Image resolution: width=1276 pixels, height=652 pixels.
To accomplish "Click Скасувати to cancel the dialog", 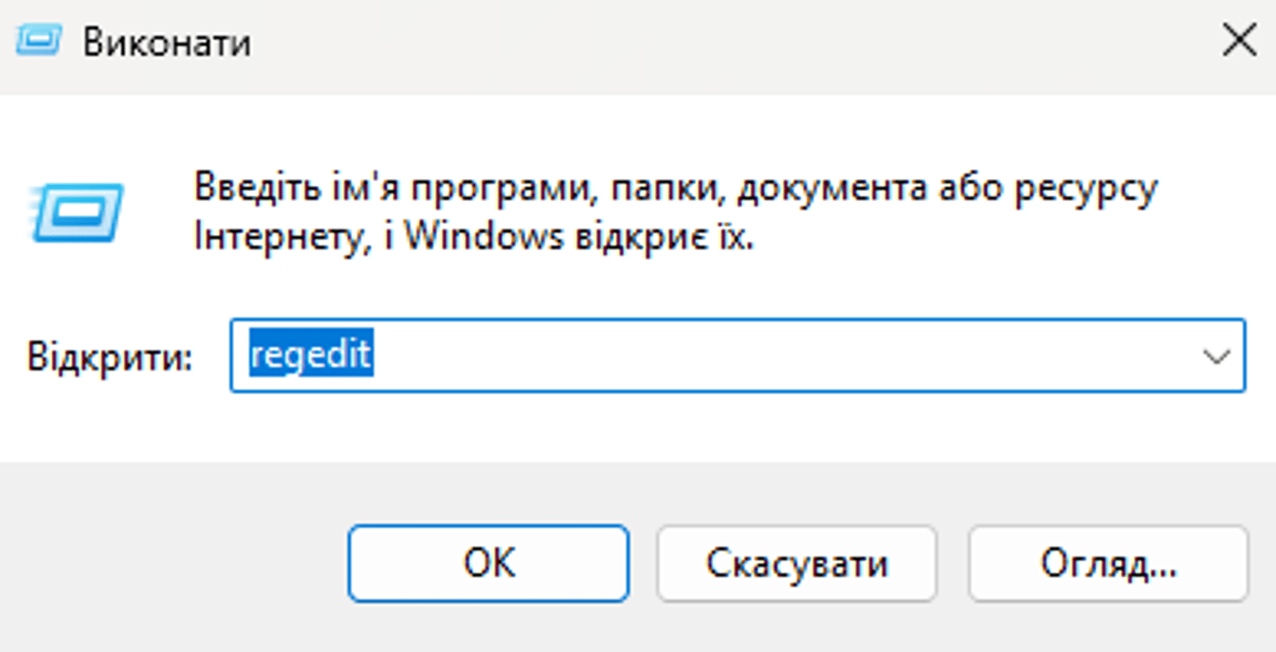I will point(797,563).
